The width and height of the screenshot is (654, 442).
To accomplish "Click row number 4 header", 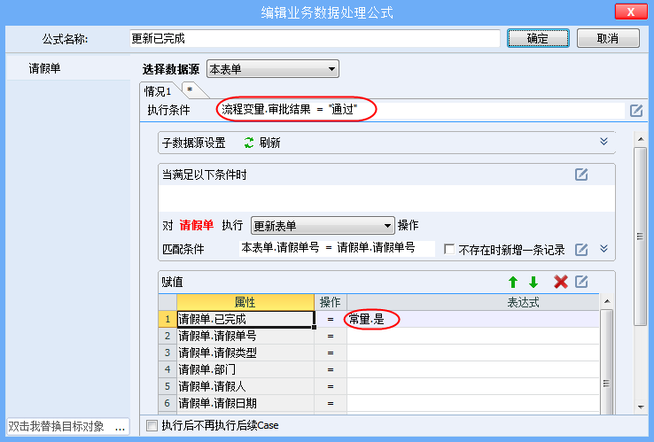I will (167, 370).
